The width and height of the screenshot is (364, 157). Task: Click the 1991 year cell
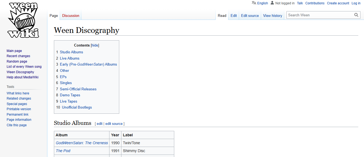(x=115, y=151)
